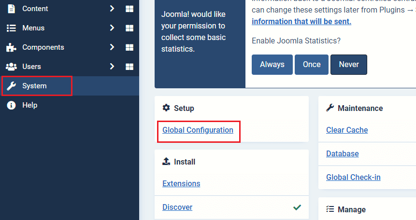The height and width of the screenshot is (220, 416).
Task: Open the Users dashboard grid icon
Action: click(x=129, y=67)
